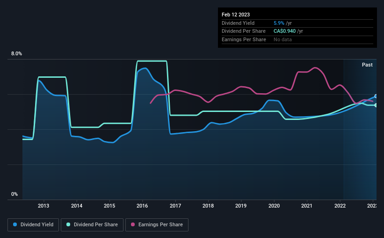Select the 2013 label on the x-axis
Viewport: 384px width, 238px height.
tap(43, 206)
